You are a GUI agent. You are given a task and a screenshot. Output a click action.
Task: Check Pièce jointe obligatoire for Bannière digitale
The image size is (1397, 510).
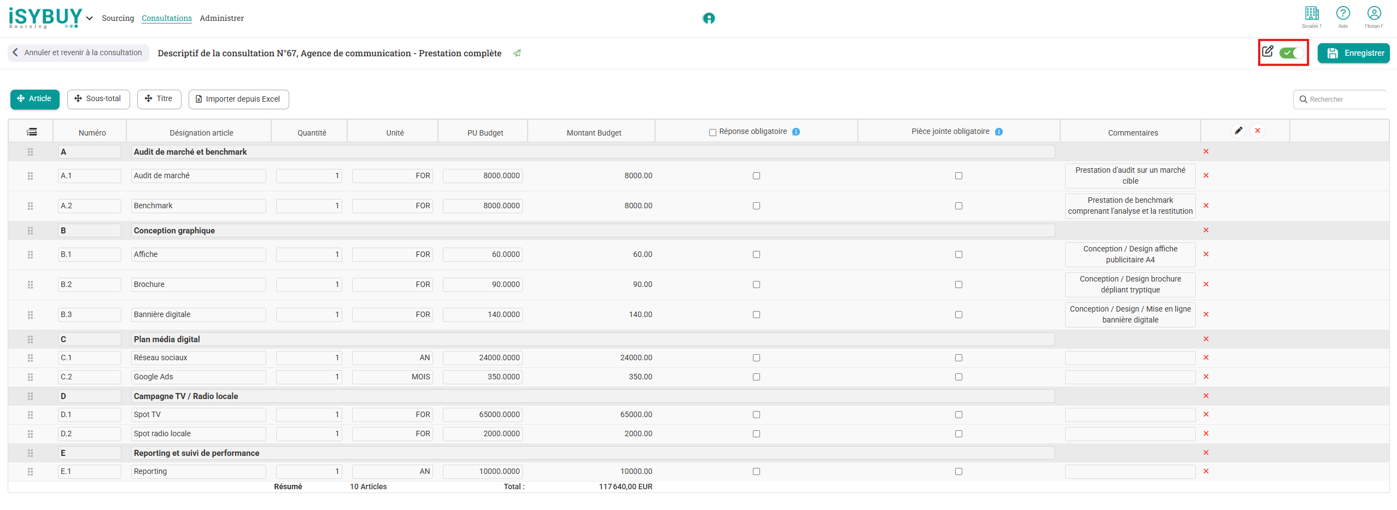[958, 314]
